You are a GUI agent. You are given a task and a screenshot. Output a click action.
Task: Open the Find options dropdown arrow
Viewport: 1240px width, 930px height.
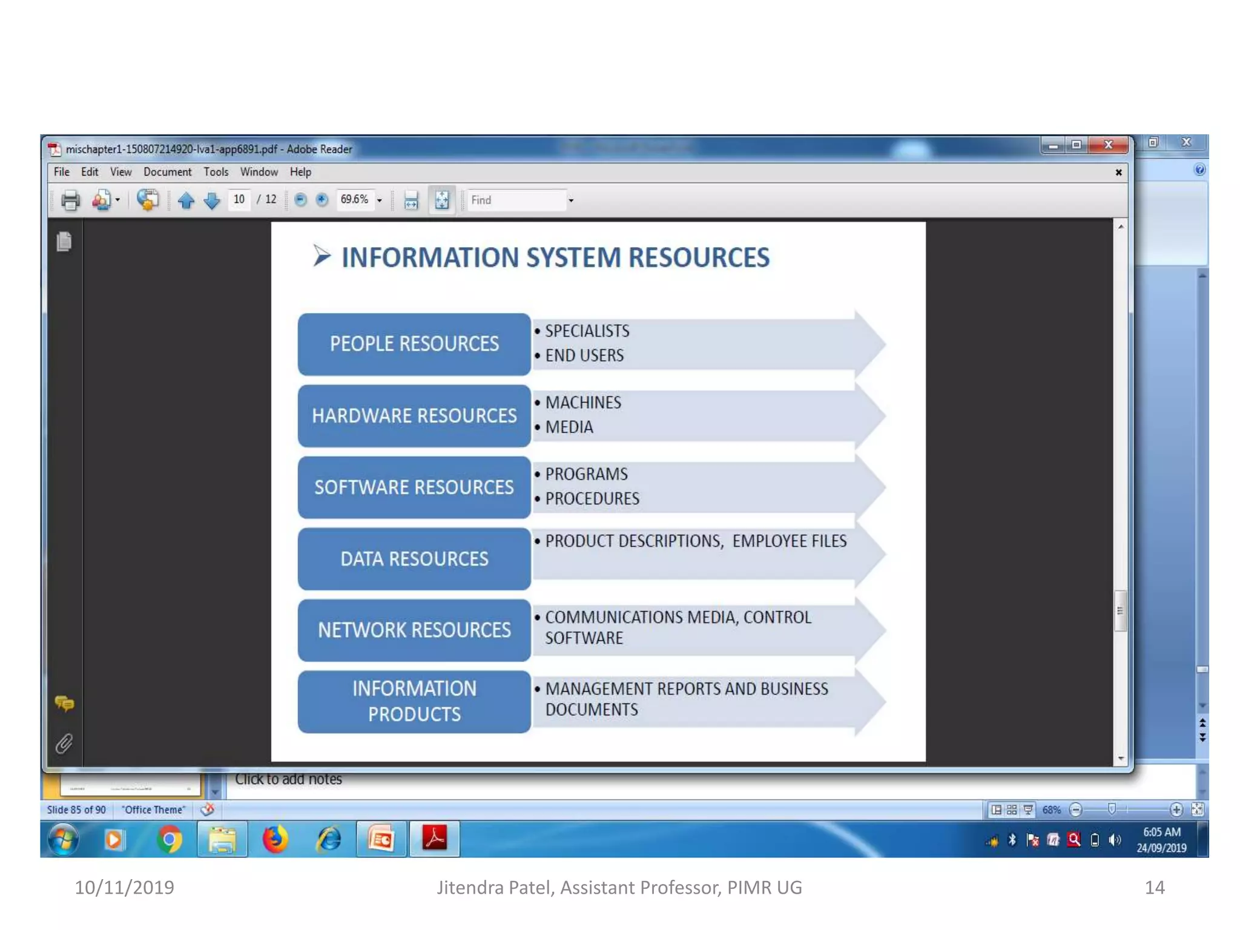(571, 200)
